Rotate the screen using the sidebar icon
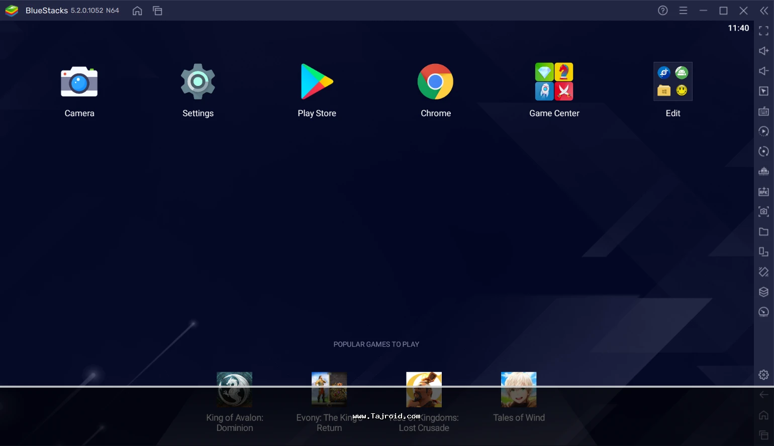Image resolution: width=774 pixels, height=446 pixels. pos(763,252)
